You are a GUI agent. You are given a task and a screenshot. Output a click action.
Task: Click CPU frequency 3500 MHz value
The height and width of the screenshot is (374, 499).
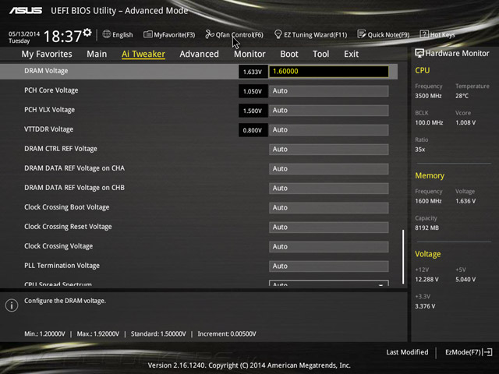(x=428, y=96)
